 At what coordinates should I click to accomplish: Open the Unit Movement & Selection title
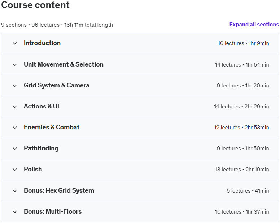point(64,64)
